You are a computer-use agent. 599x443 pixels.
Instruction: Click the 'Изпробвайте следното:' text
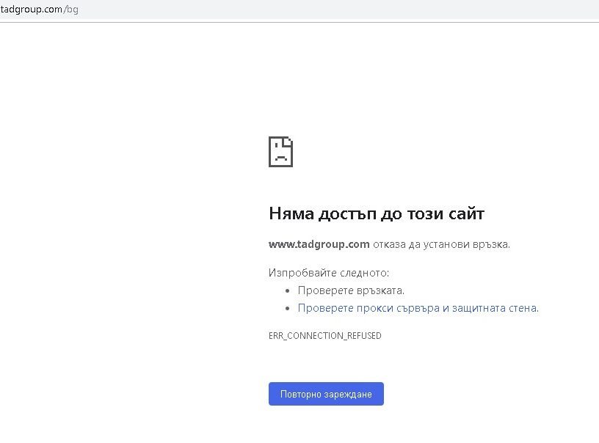[329, 273]
